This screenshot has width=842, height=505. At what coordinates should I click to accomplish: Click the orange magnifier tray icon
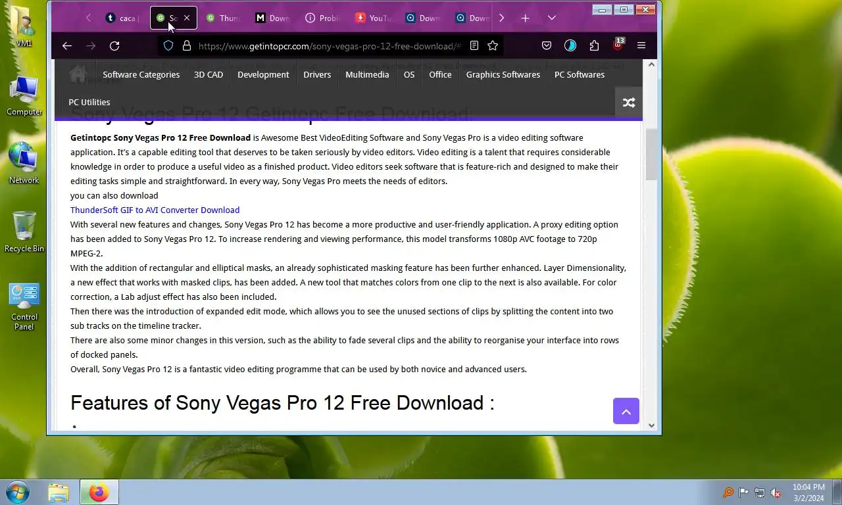pos(728,493)
